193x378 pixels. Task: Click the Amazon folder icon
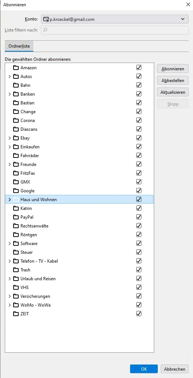pos(16,67)
